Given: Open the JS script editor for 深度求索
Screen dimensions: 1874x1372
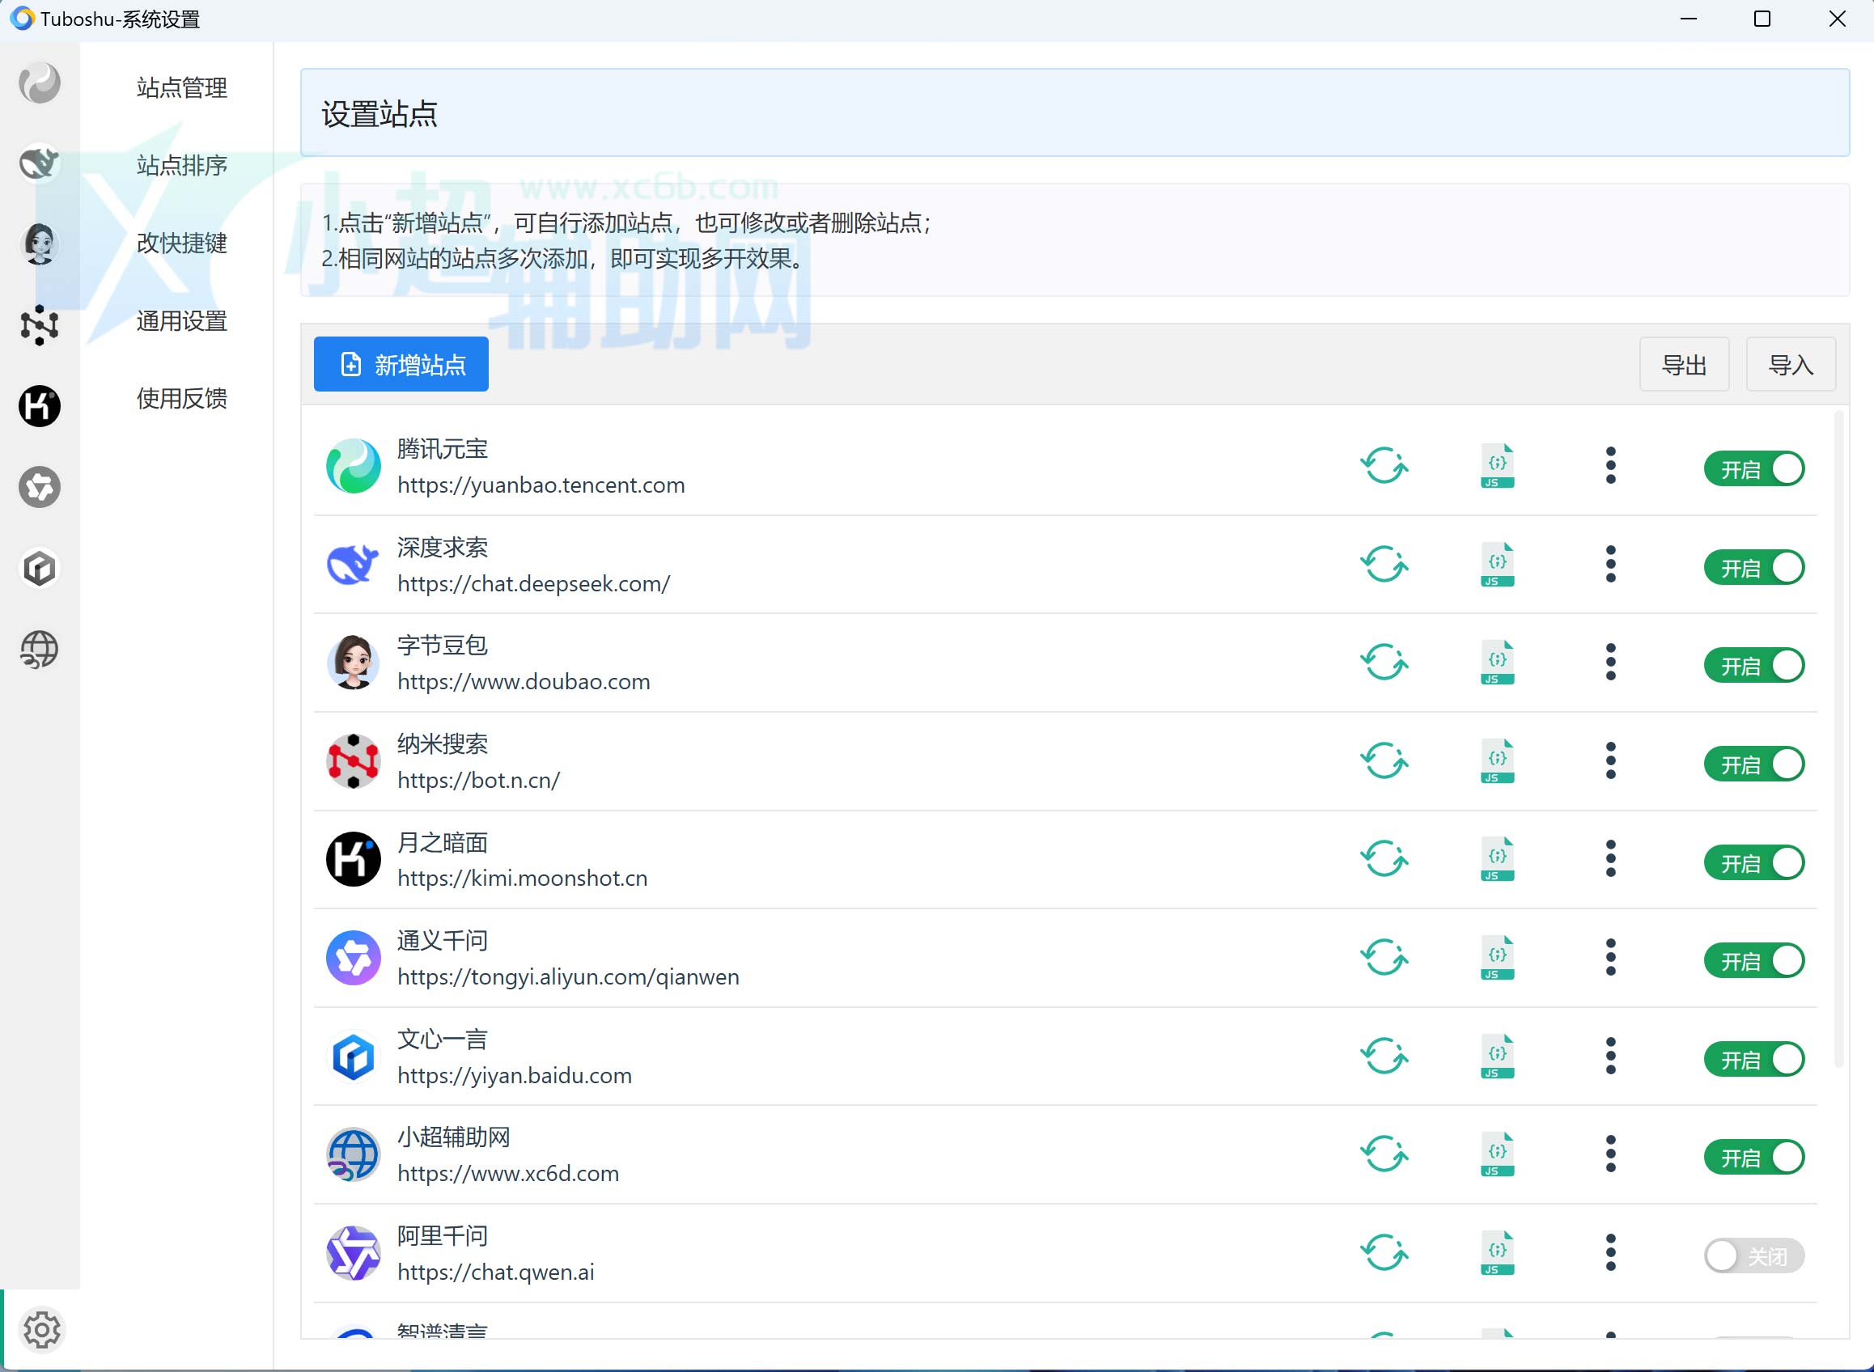Looking at the screenshot, I should coord(1496,564).
